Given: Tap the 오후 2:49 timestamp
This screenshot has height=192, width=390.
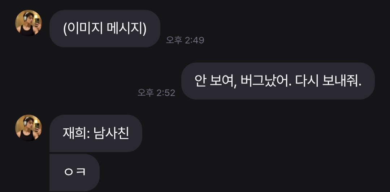Looking at the screenshot, I should (185, 40).
